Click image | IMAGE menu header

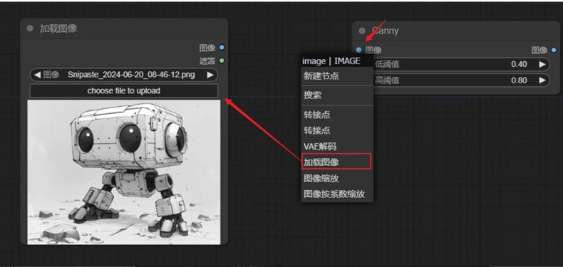[337, 61]
